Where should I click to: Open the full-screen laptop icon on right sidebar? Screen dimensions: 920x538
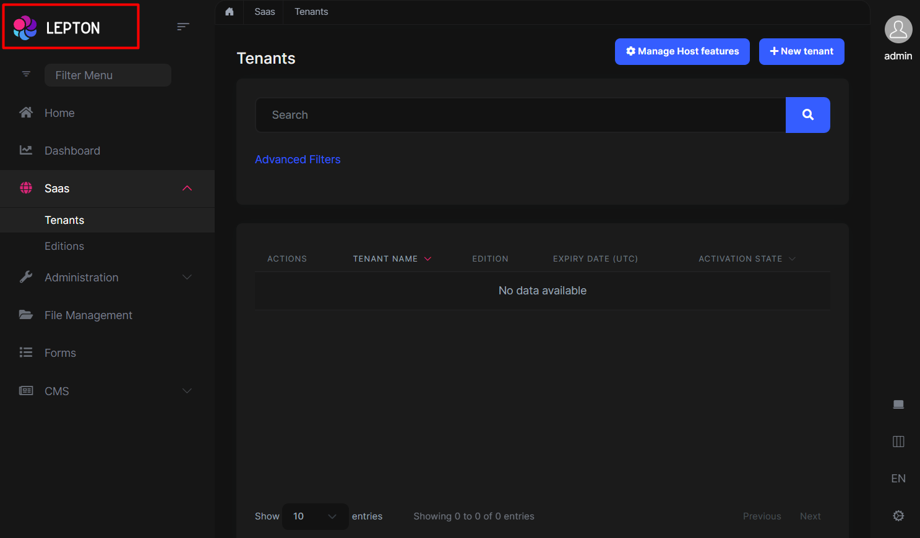click(x=898, y=404)
